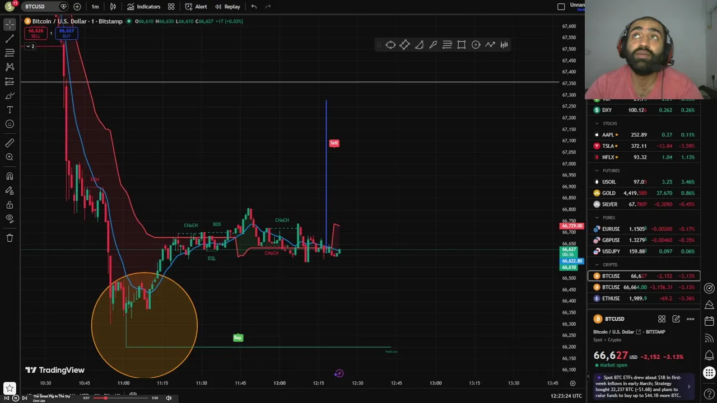717x403 pixels.
Task: Select the brush drawing tool
Action: pyautogui.click(x=10, y=96)
